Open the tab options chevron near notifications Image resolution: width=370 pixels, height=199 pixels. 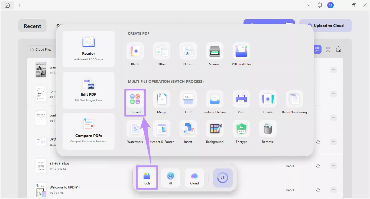[x=309, y=5]
